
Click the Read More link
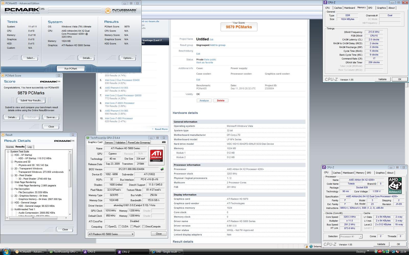click(161, 129)
